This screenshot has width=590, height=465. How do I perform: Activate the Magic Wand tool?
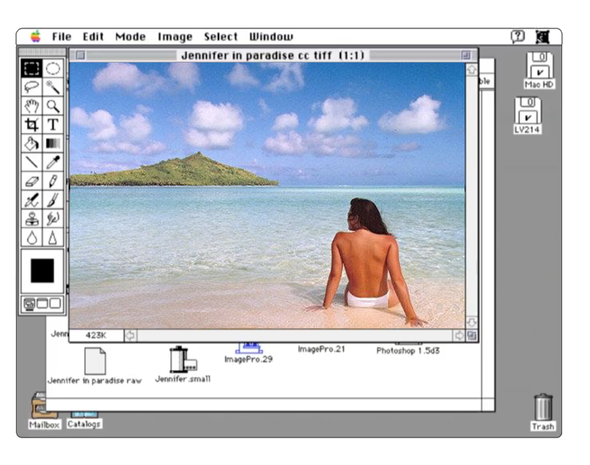(x=53, y=87)
